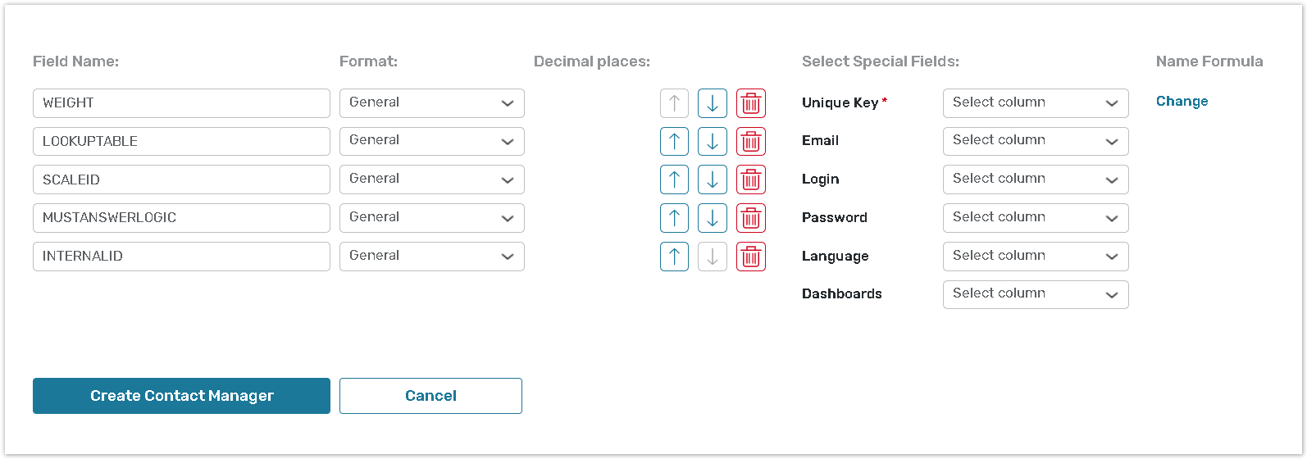The image size is (1307, 459).
Task: Open the Email column dropdown
Action: point(1035,141)
